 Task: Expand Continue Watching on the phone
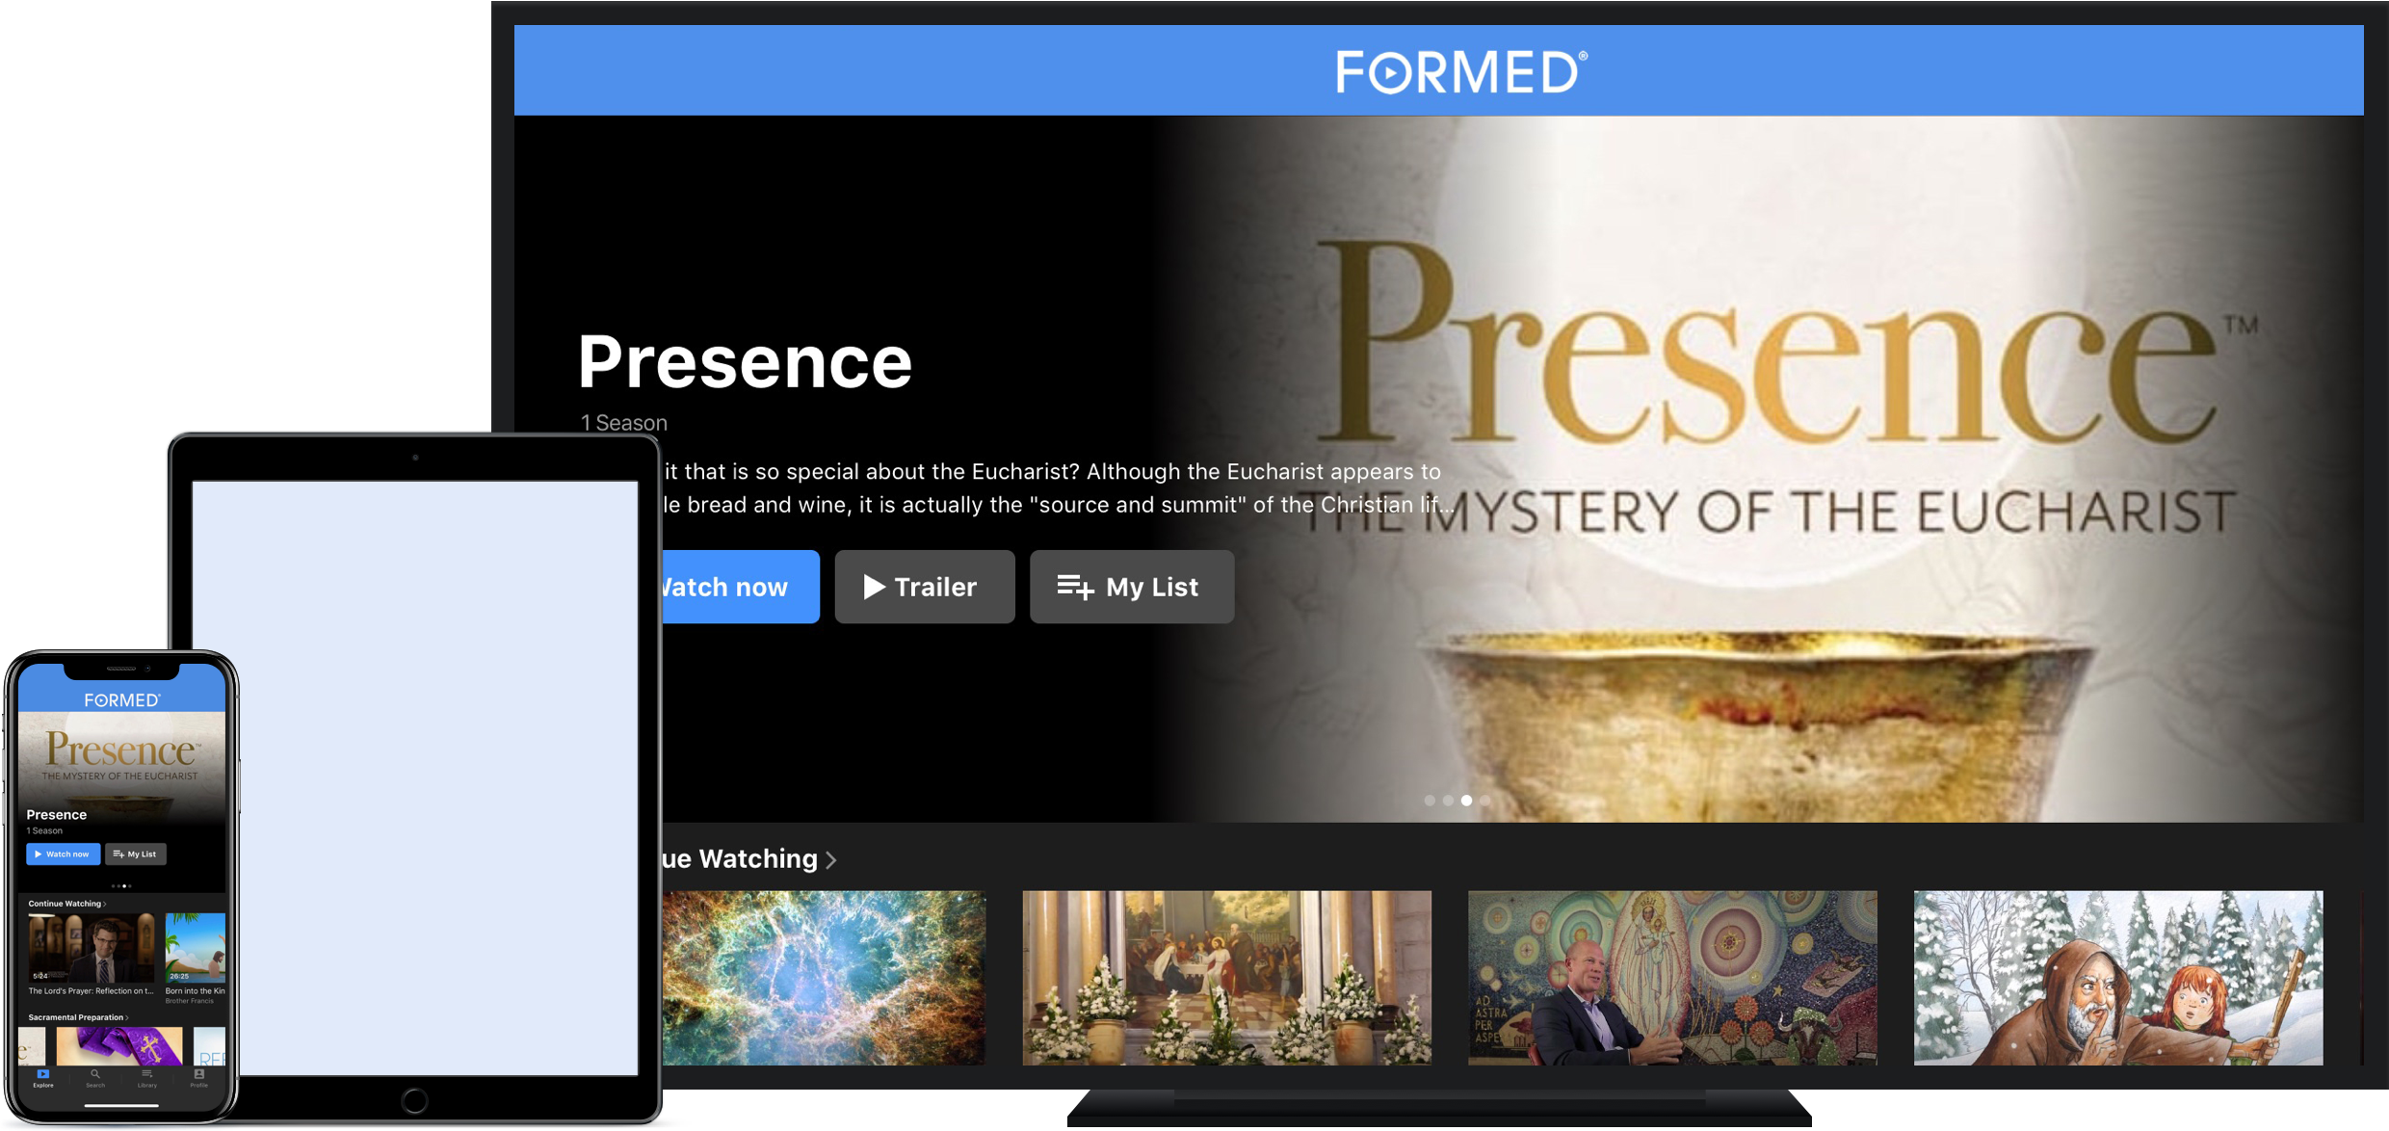pos(67,904)
